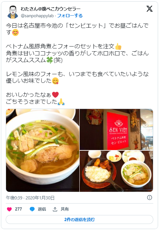Viewport: 159px width, 230px height.
Task: Follow the account via フォローする
Action: pos(70,16)
